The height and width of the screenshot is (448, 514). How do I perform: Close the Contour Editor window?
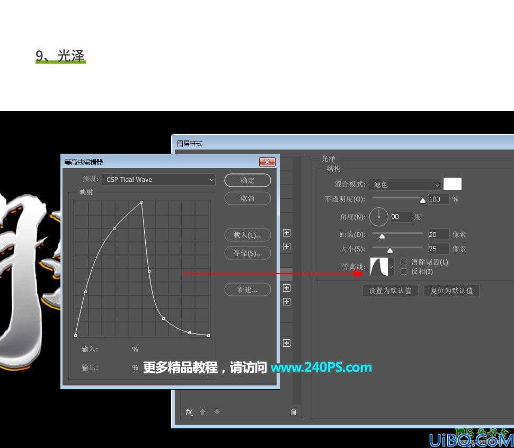(x=267, y=162)
